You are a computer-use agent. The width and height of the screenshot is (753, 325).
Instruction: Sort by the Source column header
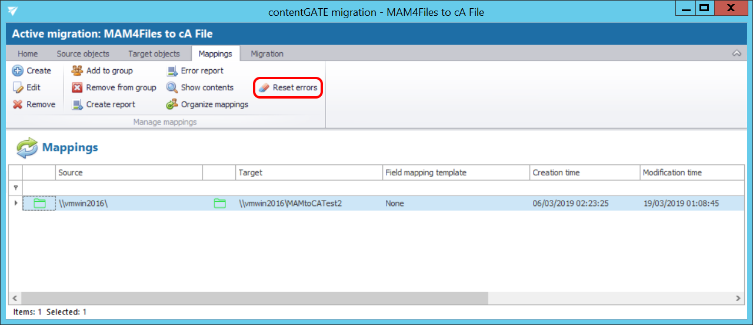(129, 172)
